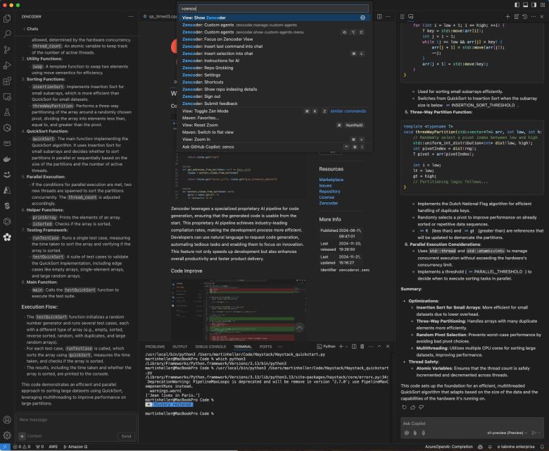Image resolution: width=549 pixels, height=451 pixels.
Task: Click the gear icon on Show Zencoder command
Action: point(362,18)
